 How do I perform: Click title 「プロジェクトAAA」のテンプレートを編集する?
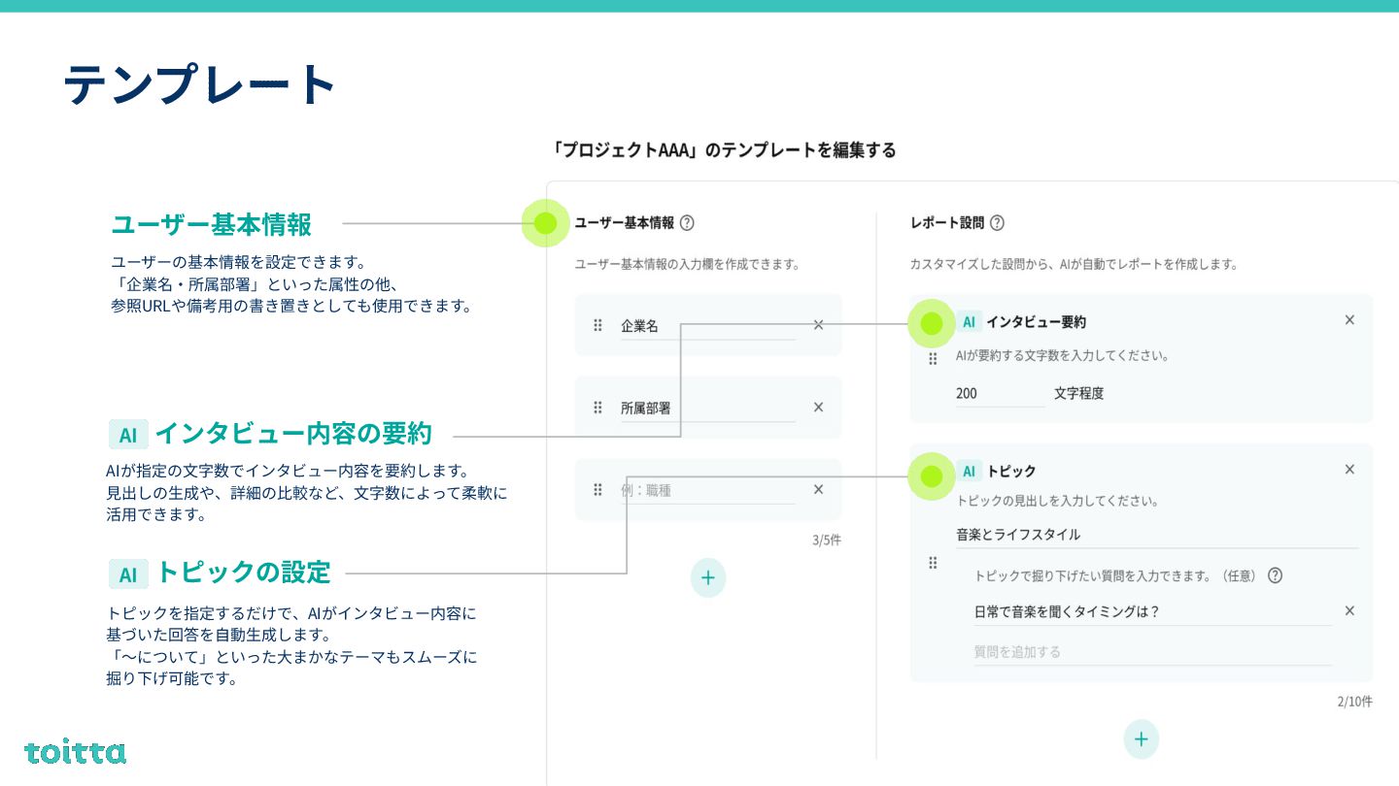tap(722, 149)
